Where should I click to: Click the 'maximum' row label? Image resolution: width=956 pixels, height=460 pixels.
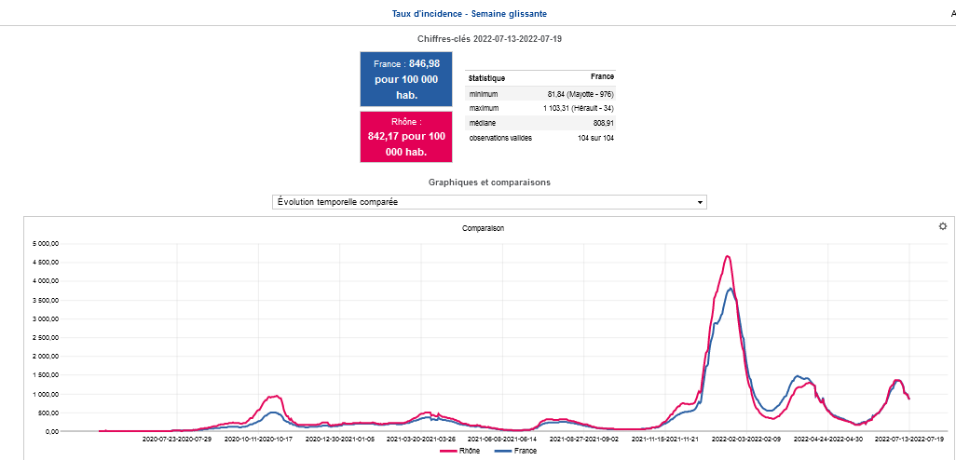coord(485,108)
